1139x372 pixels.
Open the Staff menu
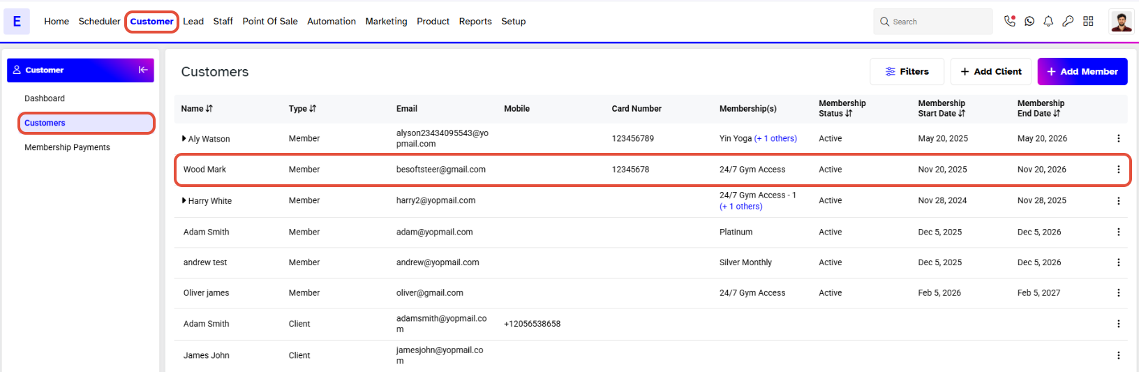click(223, 22)
